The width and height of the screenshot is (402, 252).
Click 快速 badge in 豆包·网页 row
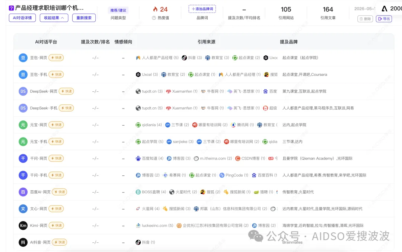56,58
